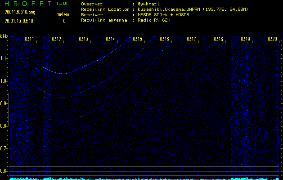This screenshot has width=283, height=180.
Task: Click the 0311 time marker
Action: click(30, 39)
